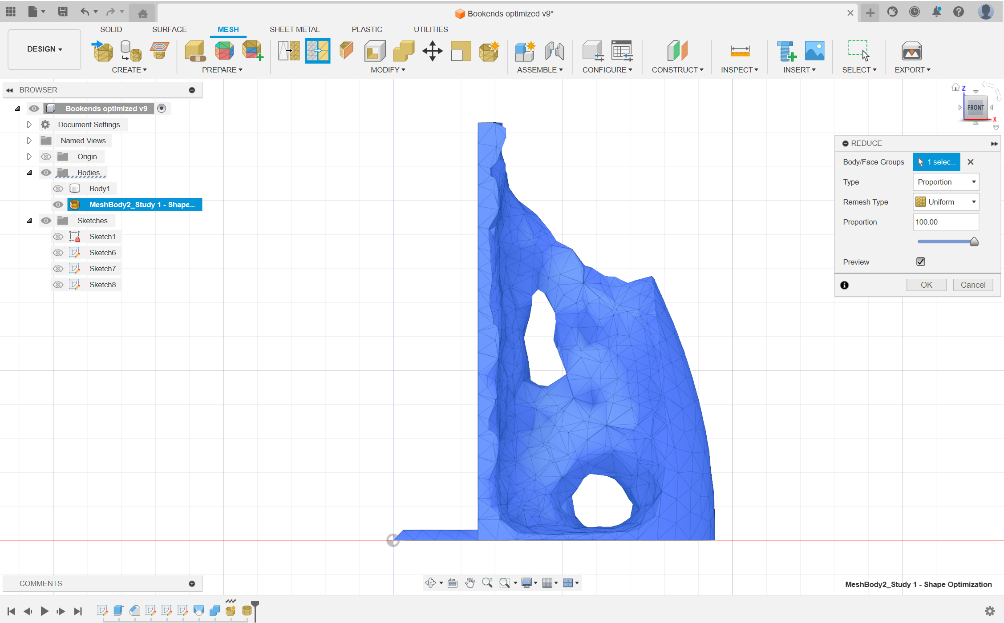Expand the Origin folder node

pos(29,157)
